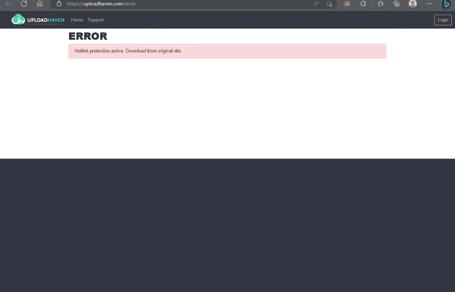The image size is (455, 292).
Task: Open Read aloud icon in address bar
Action: pos(316,4)
